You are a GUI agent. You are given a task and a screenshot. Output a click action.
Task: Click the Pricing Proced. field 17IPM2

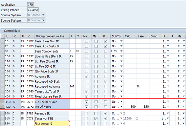tap(33, 10)
